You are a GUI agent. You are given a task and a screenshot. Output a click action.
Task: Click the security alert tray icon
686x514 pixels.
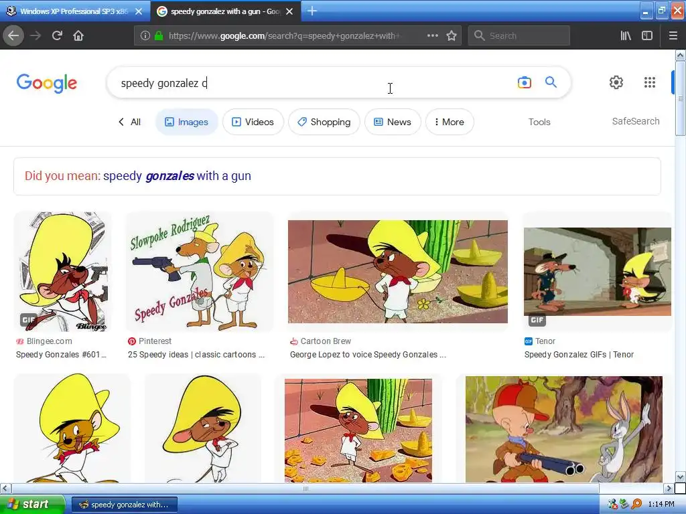(x=612, y=504)
